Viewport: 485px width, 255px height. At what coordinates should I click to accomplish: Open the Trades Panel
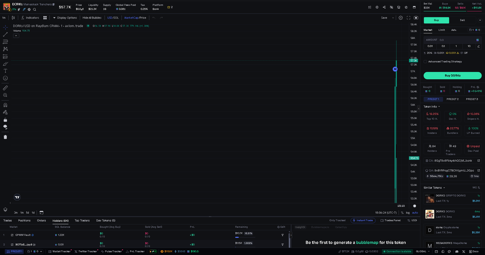click(x=390, y=221)
